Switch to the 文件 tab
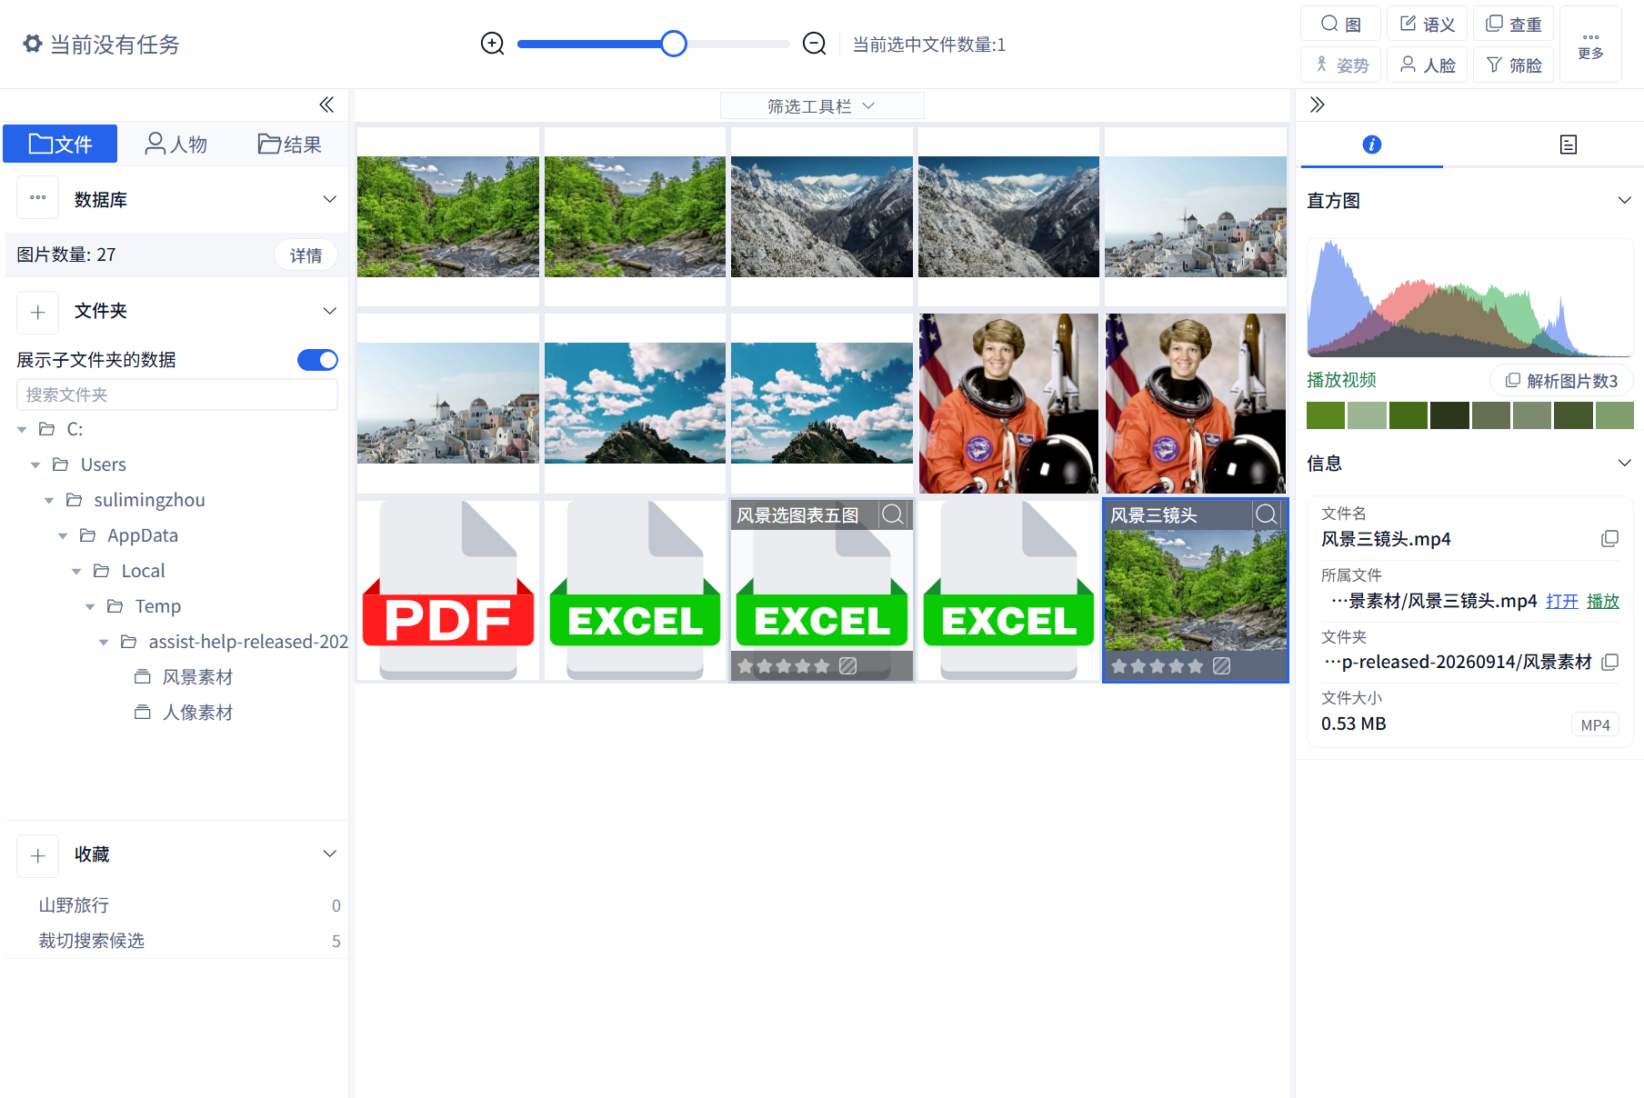The width and height of the screenshot is (1644, 1098). [60, 144]
